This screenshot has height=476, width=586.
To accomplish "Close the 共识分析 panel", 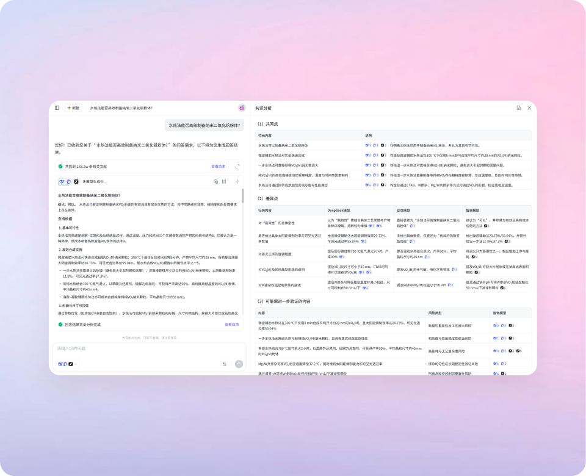I will [529, 108].
